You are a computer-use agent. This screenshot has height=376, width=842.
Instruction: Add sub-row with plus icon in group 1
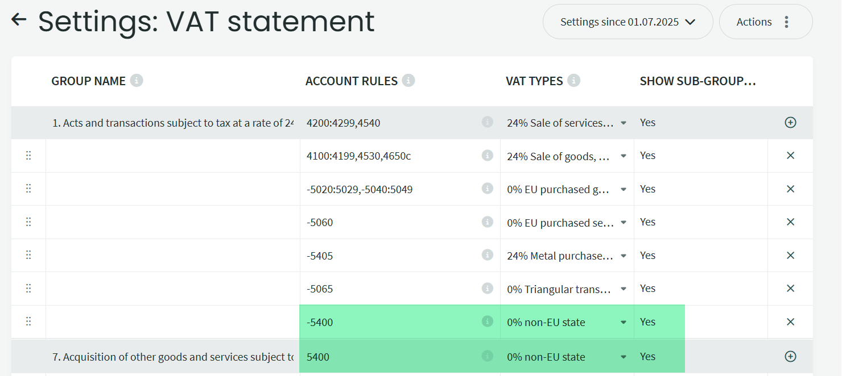(790, 122)
